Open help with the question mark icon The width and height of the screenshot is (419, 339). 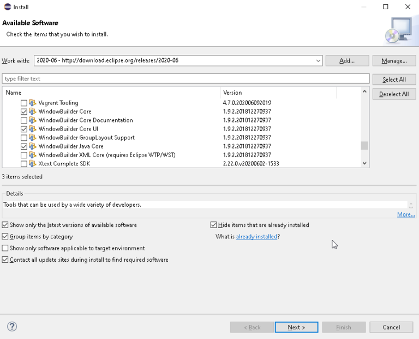[x=12, y=326]
